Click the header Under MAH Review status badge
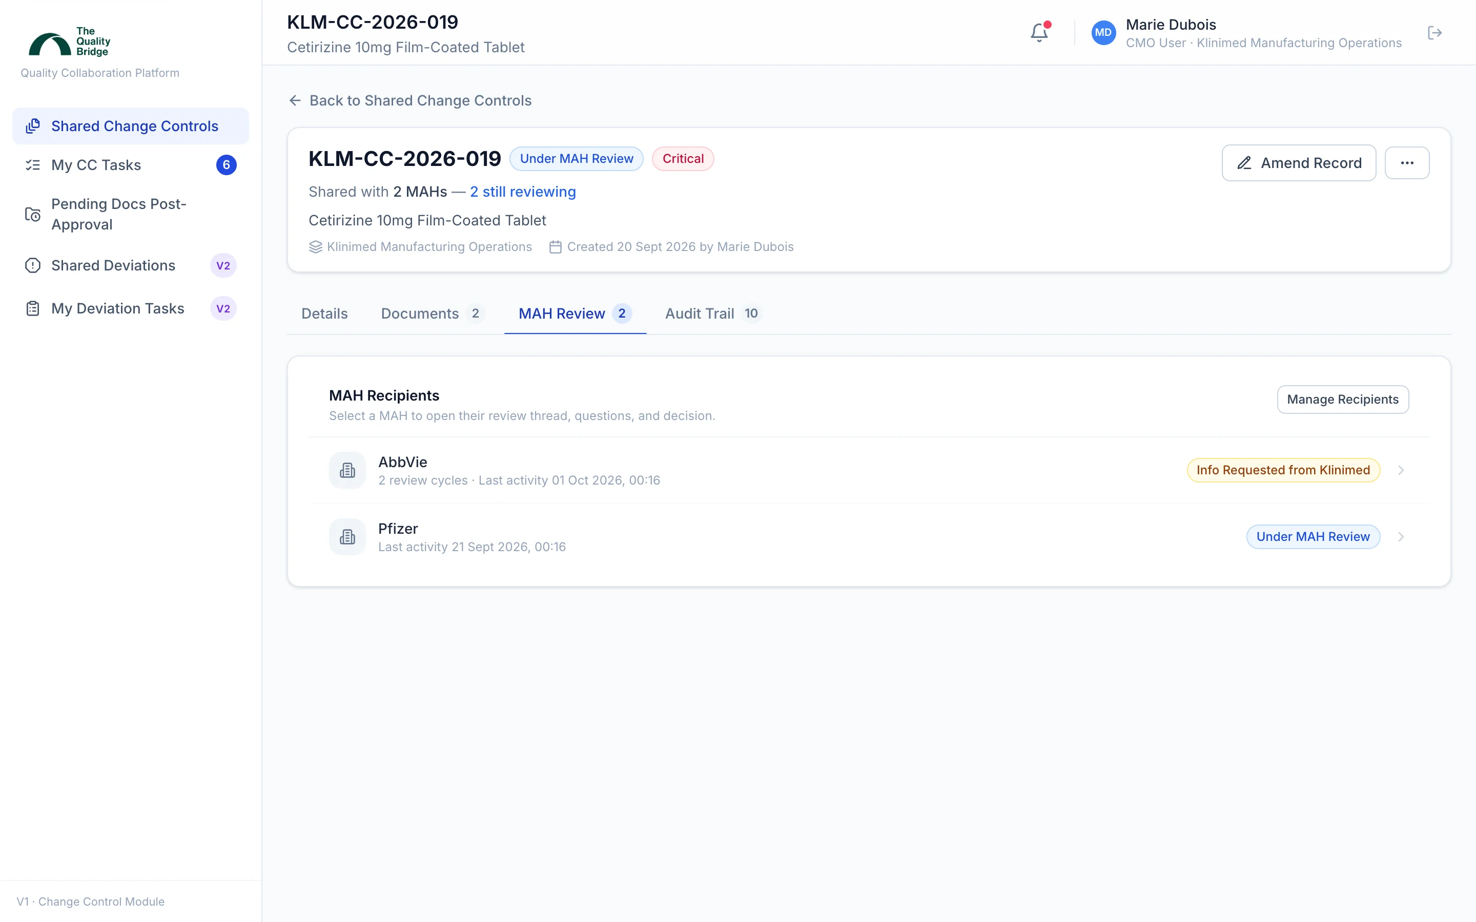 pos(577,159)
